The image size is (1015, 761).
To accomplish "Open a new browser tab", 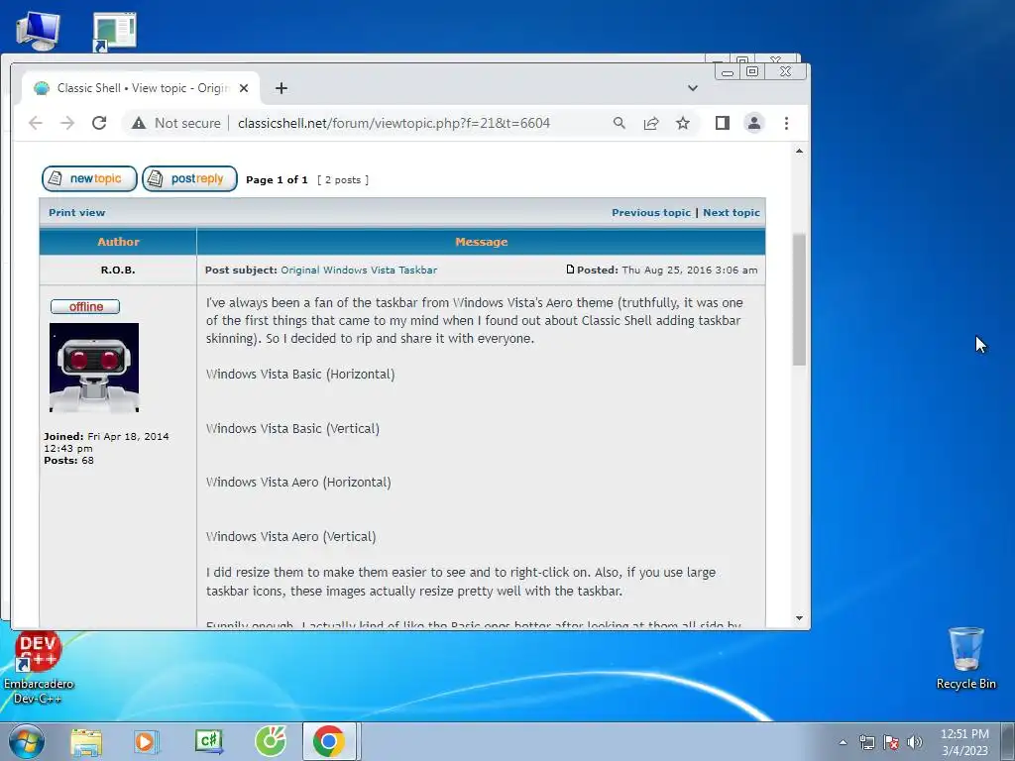I will (281, 88).
